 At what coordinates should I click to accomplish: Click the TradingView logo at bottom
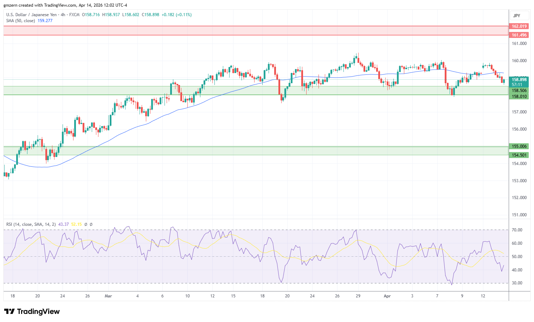coord(32,311)
